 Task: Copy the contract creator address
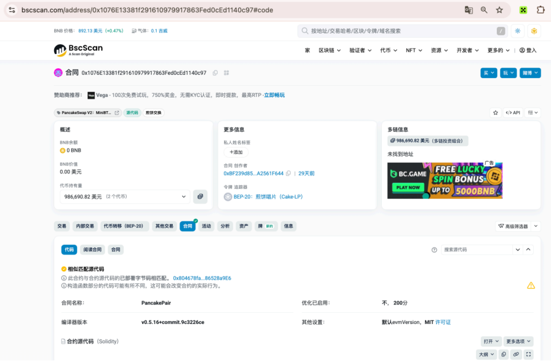(x=288, y=173)
